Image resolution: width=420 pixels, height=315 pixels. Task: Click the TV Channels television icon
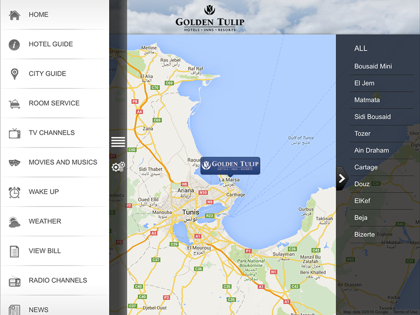14,133
